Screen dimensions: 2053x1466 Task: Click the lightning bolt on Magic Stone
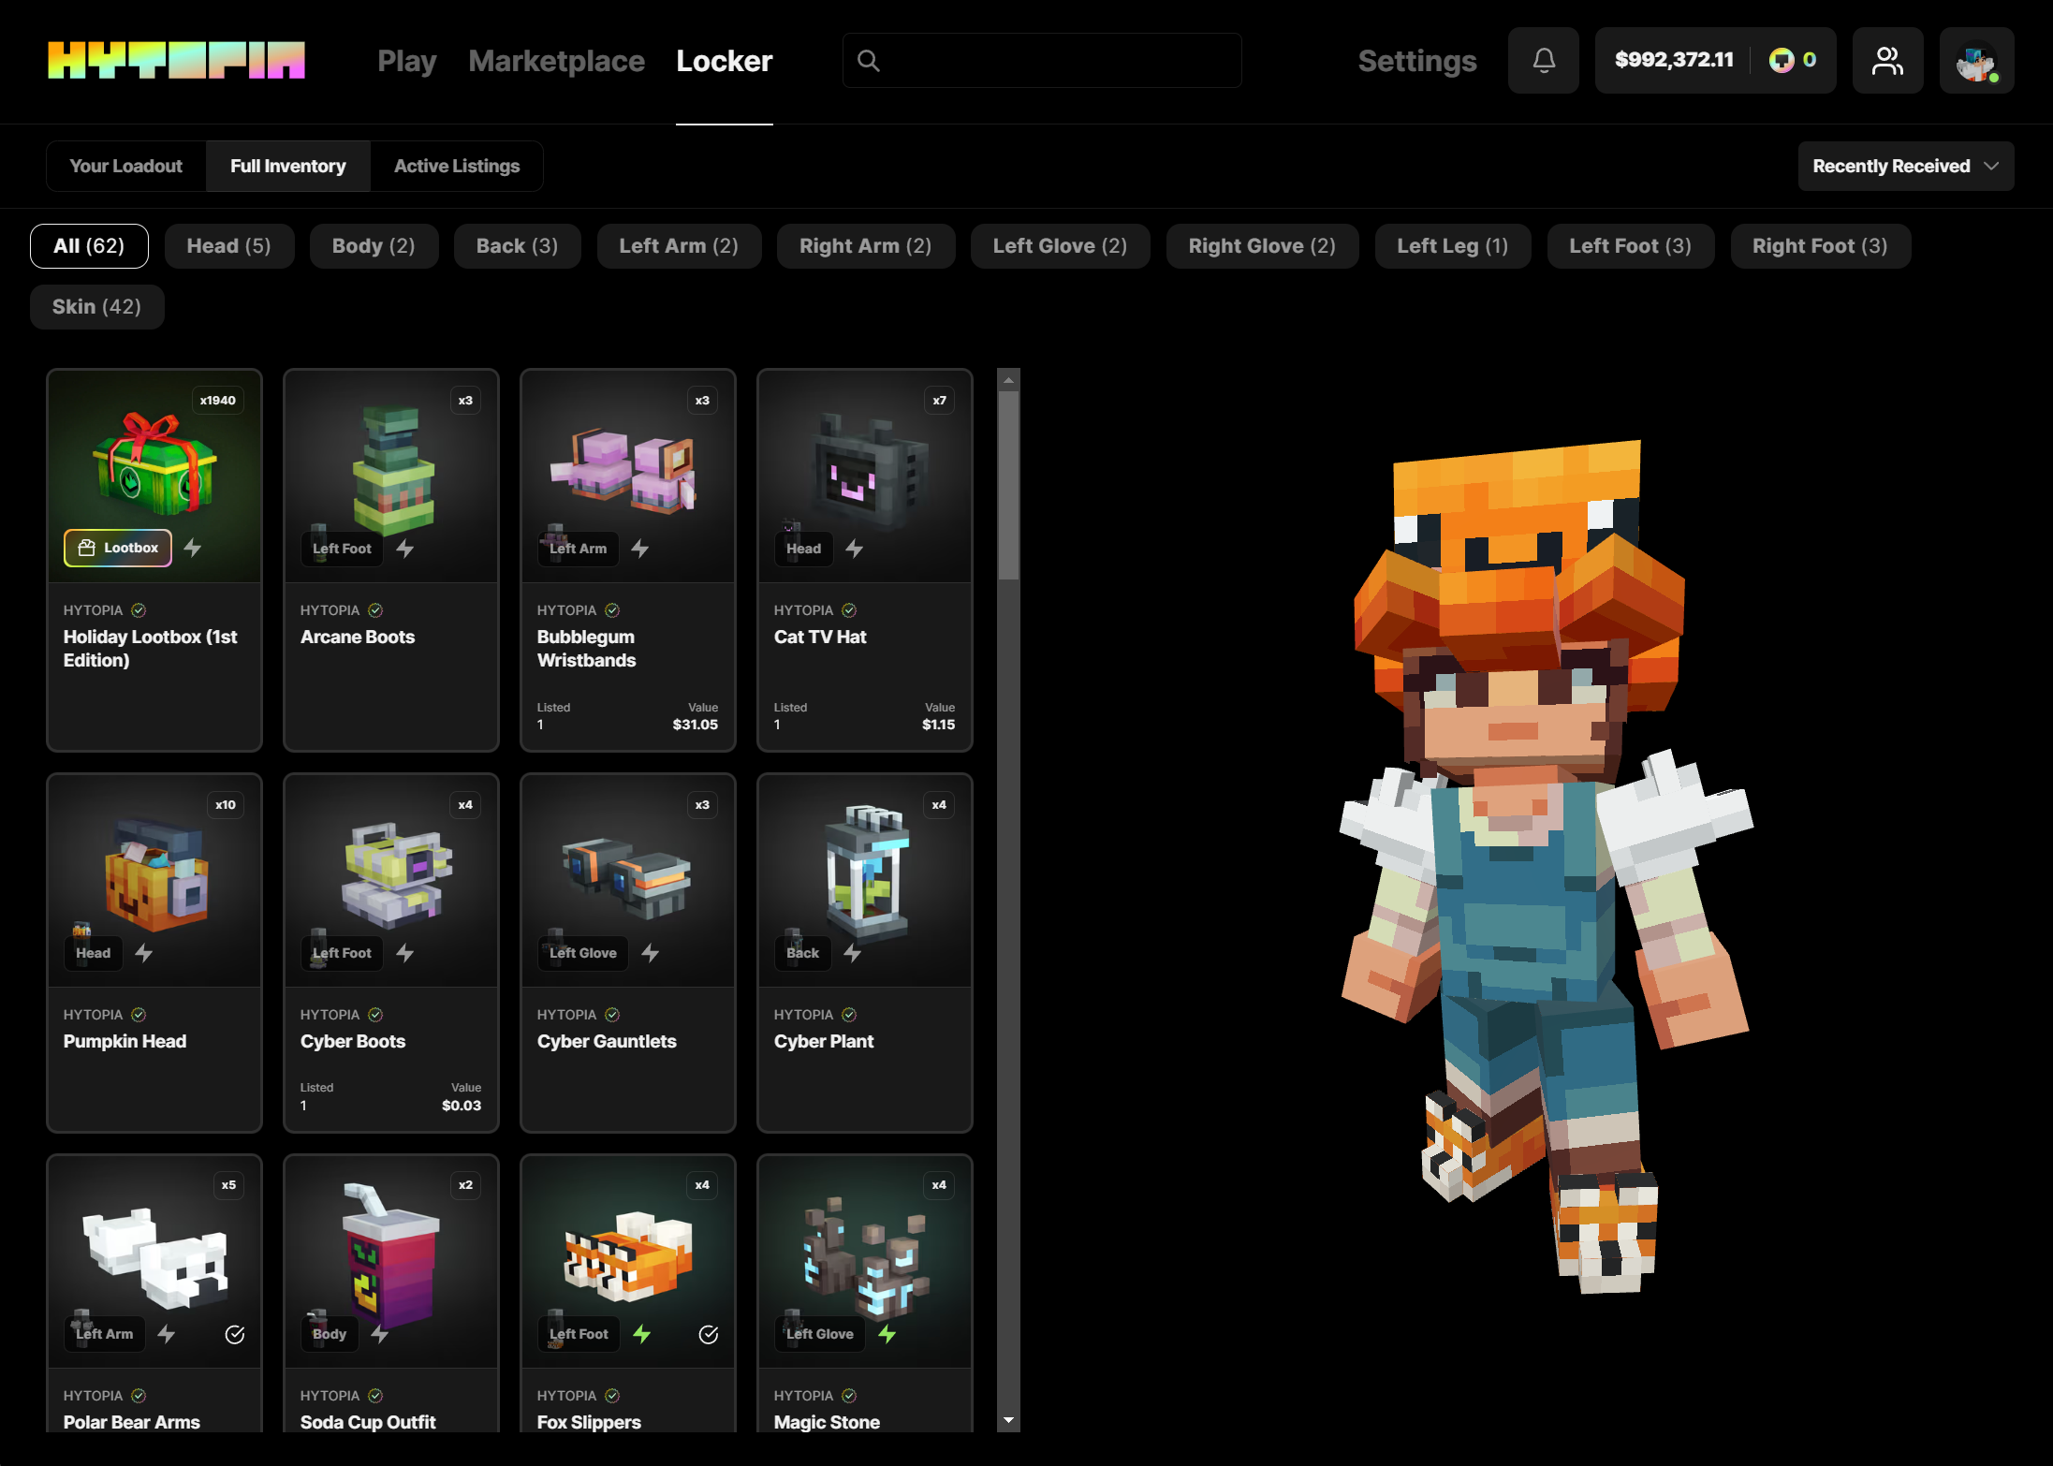tap(887, 1333)
